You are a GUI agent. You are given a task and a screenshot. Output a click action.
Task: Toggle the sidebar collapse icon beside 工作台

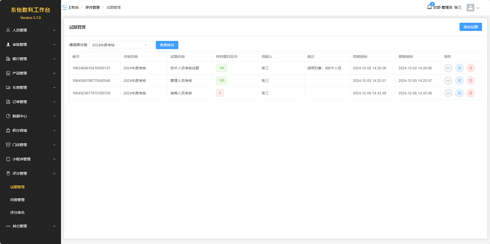pos(64,8)
